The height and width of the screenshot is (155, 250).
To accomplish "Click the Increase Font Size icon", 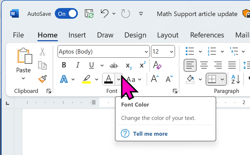I will [155, 79].
